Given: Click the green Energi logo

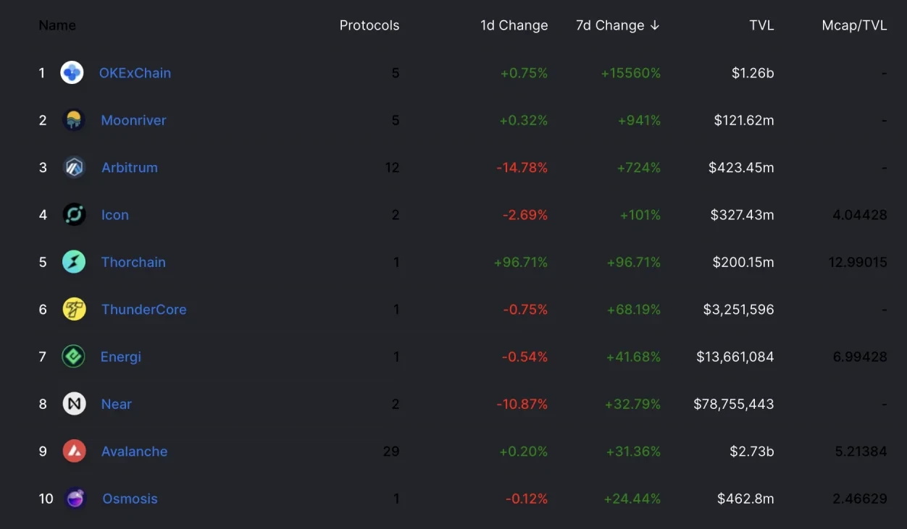Looking at the screenshot, I should pos(74,357).
